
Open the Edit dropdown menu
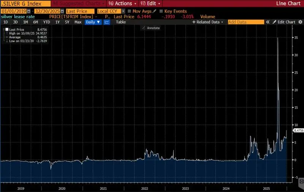[150, 3]
